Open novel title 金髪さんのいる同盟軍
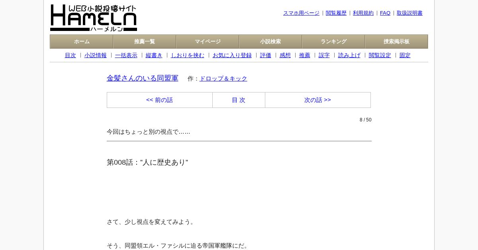The width and height of the screenshot is (478, 250). pyautogui.click(x=143, y=78)
